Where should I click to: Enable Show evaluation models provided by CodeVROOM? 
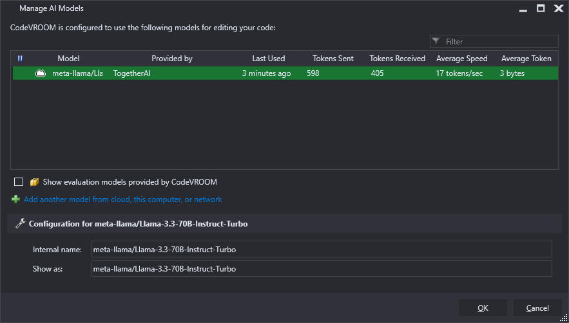19,181
